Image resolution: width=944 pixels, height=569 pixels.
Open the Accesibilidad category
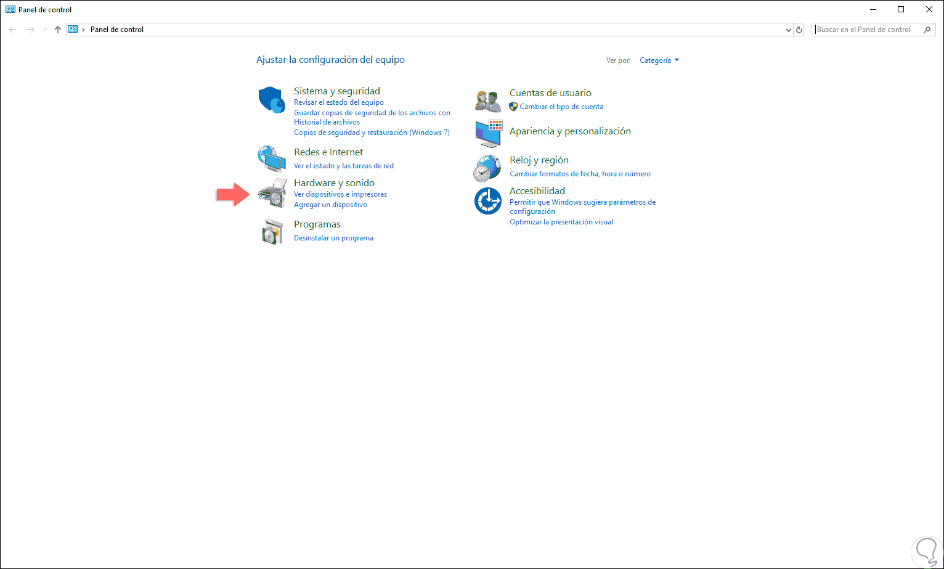coord(537,191)
